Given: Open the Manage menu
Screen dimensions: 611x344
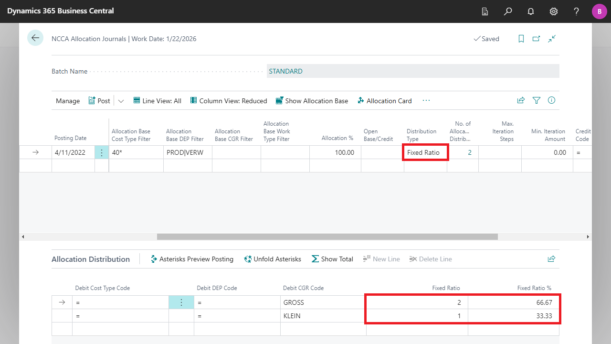Looking at the screenshot, I should [68, 101].
